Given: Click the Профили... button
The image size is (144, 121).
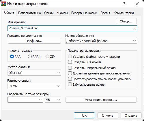Looking at the screenshot, I should 34,41.
